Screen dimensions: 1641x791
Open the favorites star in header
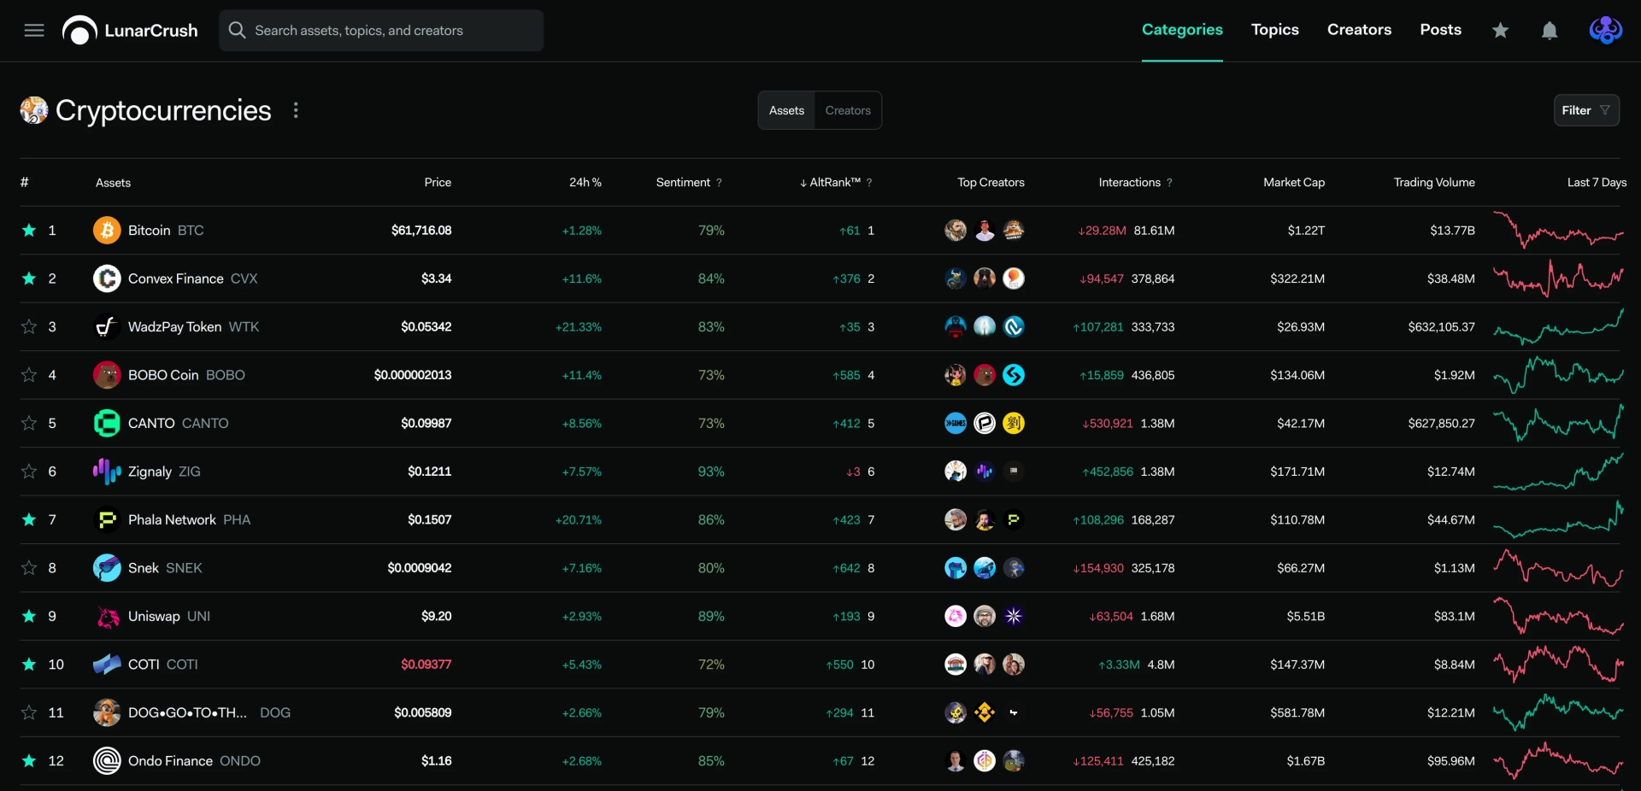pyautogui.click(x=1500, y=31)
